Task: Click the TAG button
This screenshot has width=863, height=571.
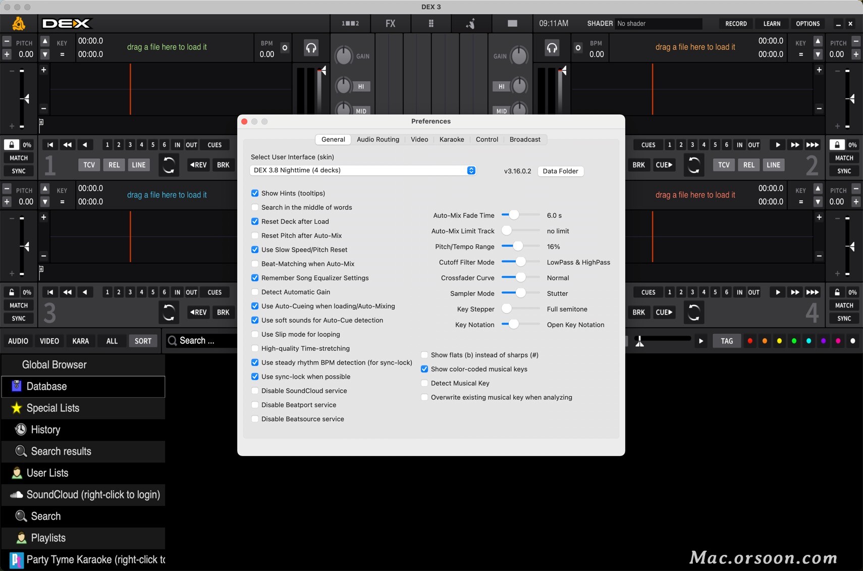Action: (x=727, y=341)
